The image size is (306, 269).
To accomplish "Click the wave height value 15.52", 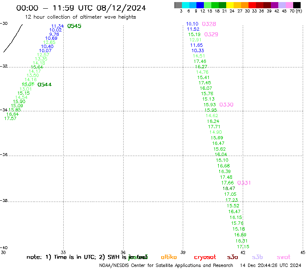I will click(233, 206).
